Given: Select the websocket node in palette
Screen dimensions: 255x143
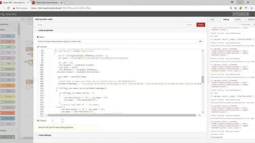Looking at the screenshot, I should click(x=8, y=69).
